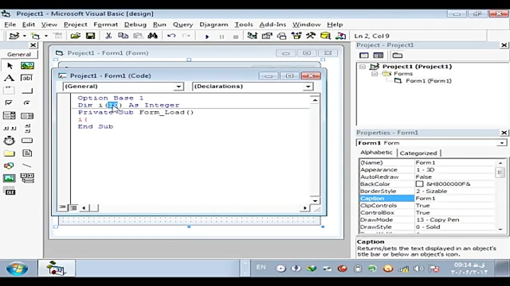Collapse the Forms folder tree node

375,73
